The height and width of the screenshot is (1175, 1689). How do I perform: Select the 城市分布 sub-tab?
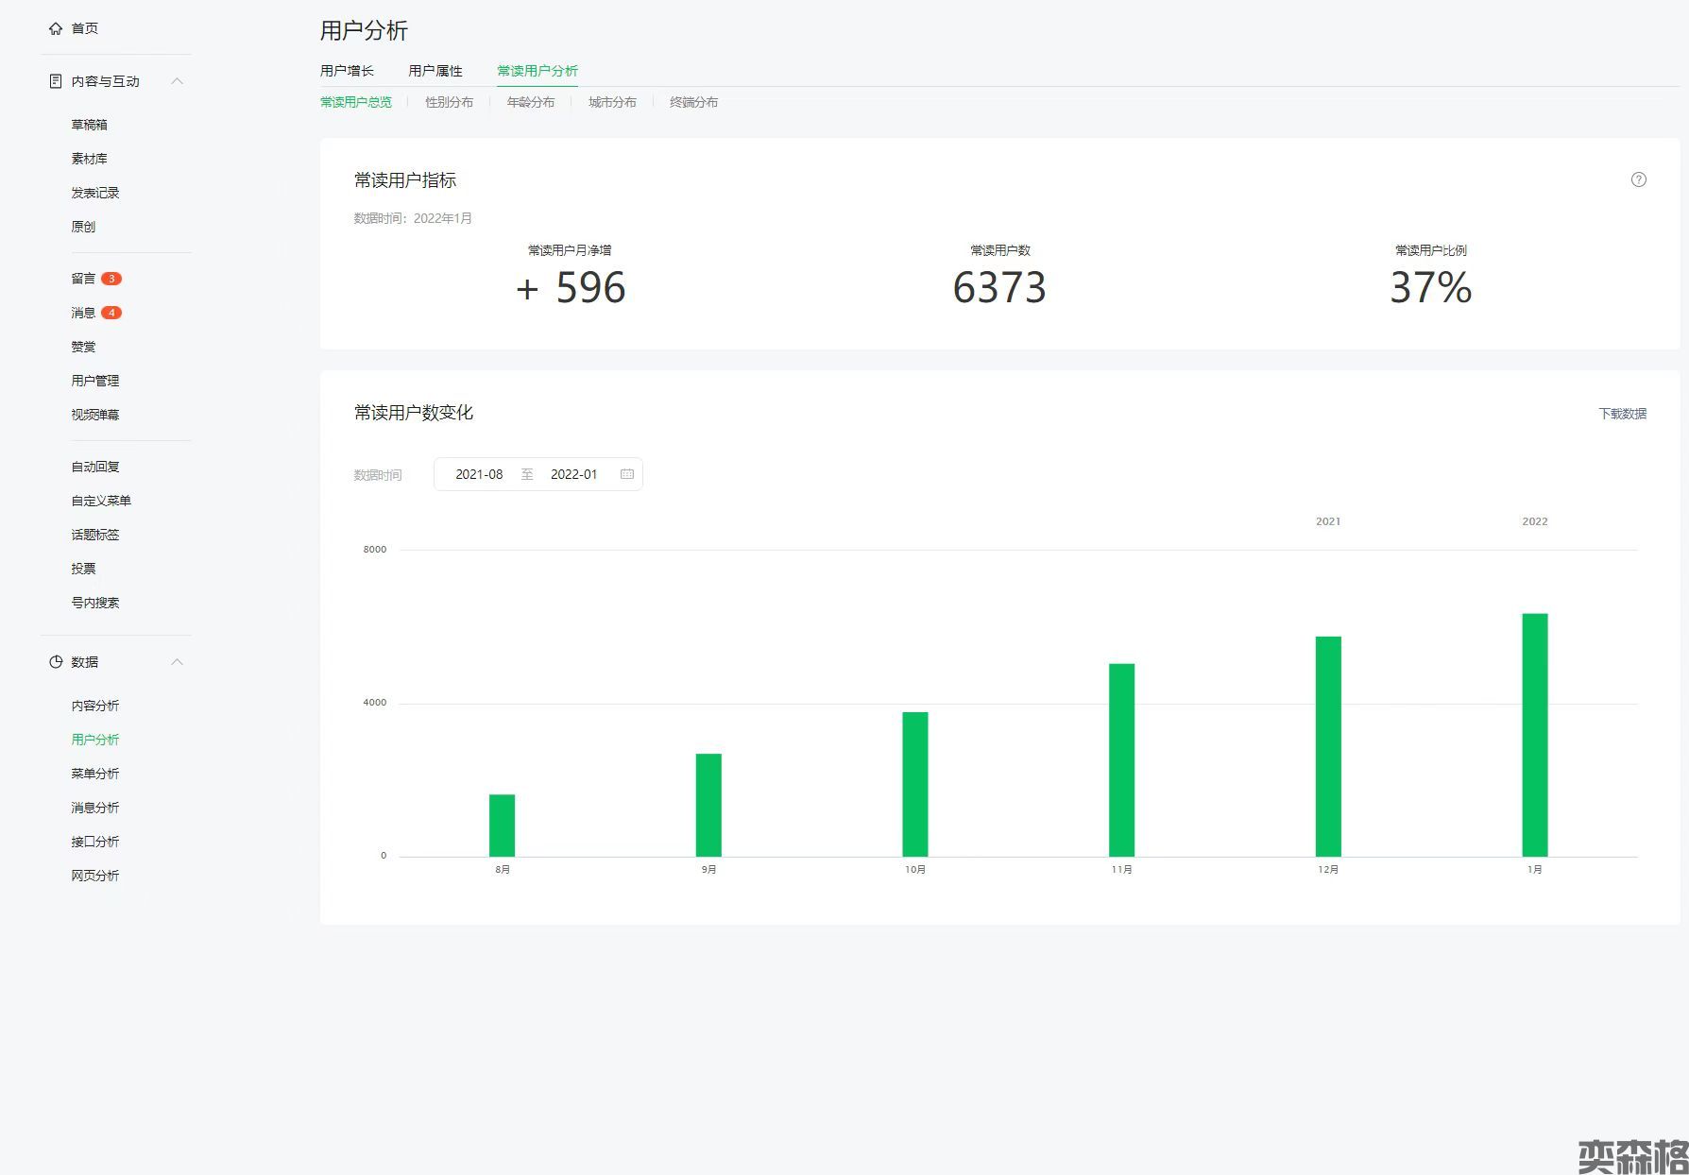click(x=612, y=102)
